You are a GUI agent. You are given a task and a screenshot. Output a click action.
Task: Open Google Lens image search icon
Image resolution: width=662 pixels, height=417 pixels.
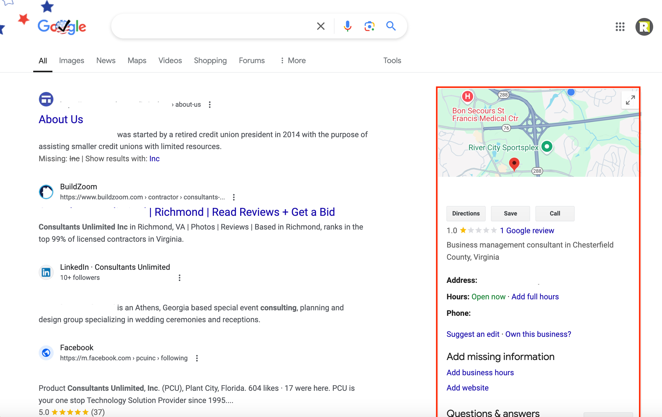point(369,26)
